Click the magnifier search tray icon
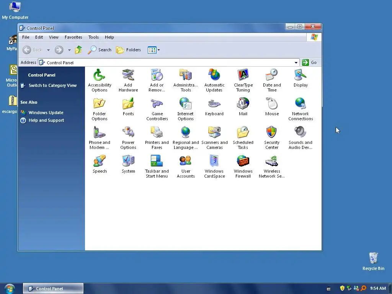392x294 pixels. click(364, 288)
